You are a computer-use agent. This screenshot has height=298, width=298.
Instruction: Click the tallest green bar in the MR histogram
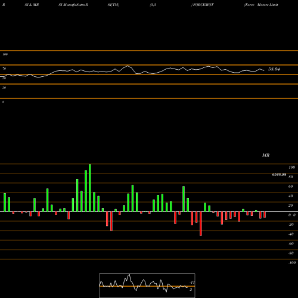pyautogui.click(x=90, y=188)
